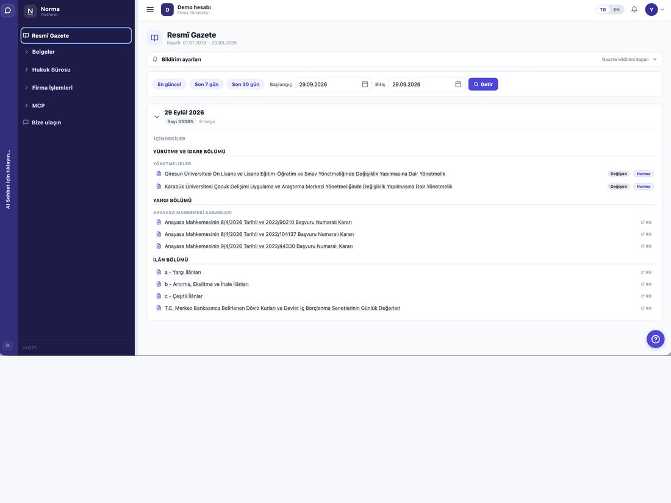671x503 pixels.
Task: Collapse the 29 Eylül 2026 issue
Action: 157,117
